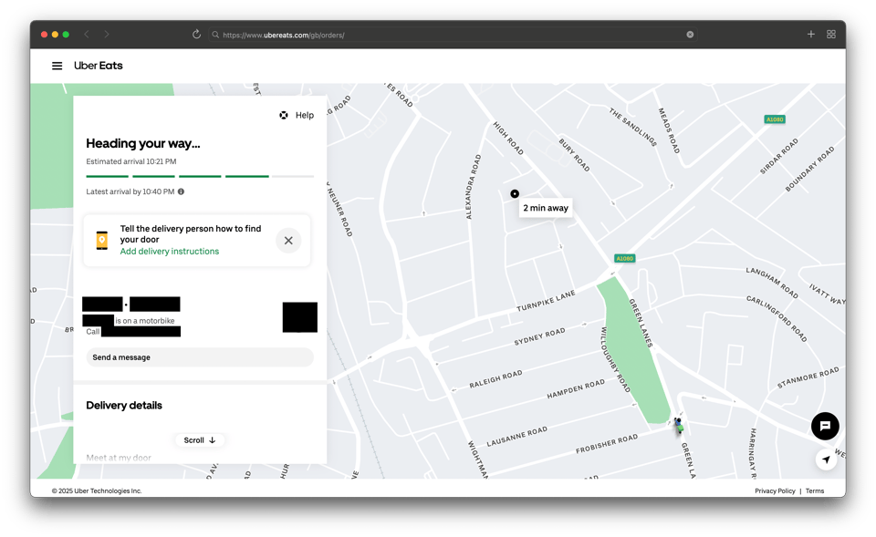Open a new browser tab

(x=810, y=35)
